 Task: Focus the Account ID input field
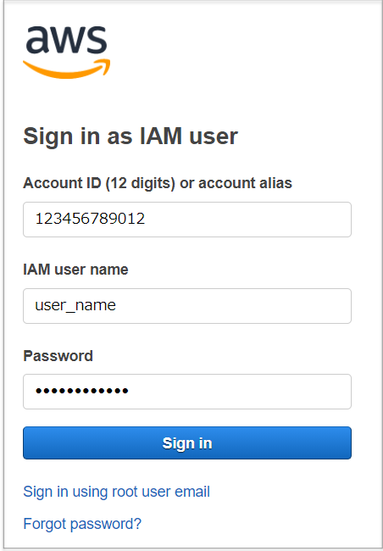point(187,220)
